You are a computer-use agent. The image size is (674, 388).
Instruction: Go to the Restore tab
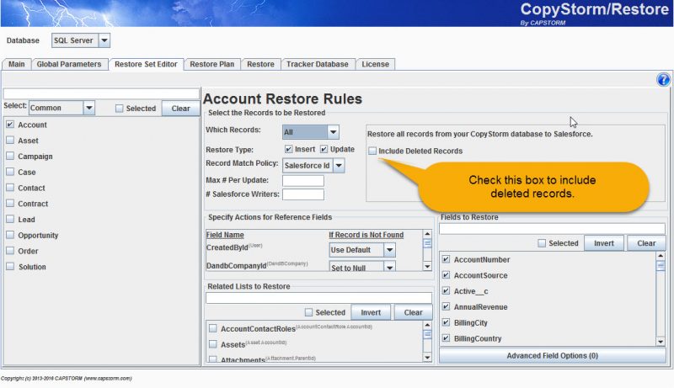tap(260, 64)
